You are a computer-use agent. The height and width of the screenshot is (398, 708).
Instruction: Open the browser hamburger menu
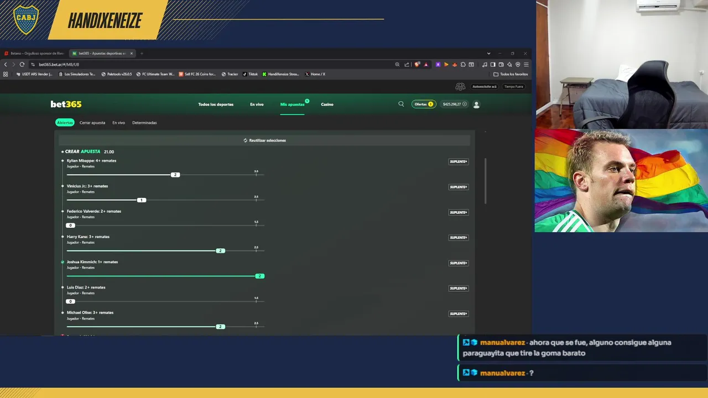tap(526, 64)
